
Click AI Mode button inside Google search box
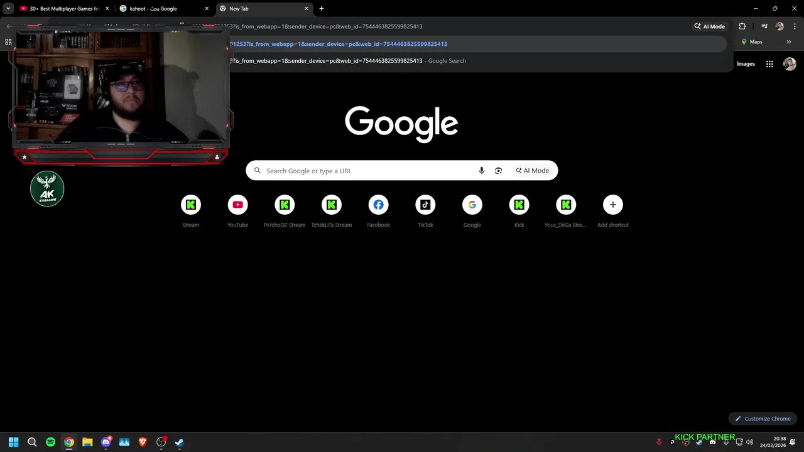click(x=533, y=171)
